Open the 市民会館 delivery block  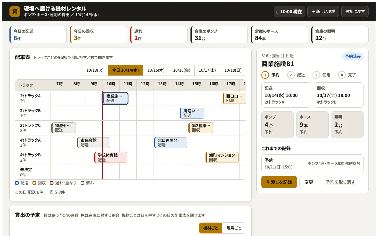tap(94, 142)
